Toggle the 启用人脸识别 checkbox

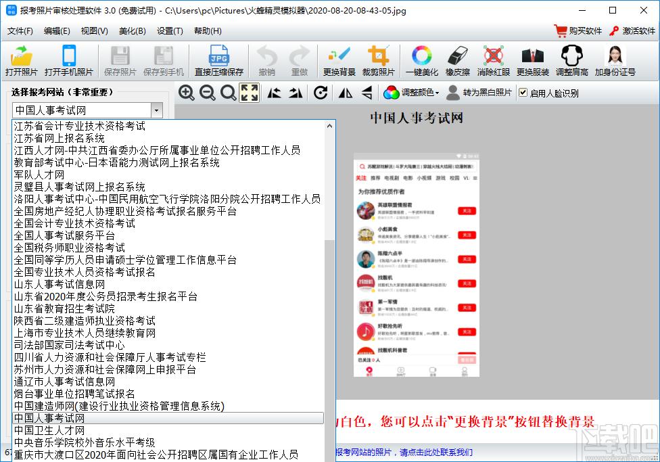click(523, 93)
